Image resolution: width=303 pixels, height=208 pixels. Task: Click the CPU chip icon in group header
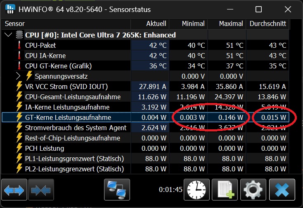point(19,35)
